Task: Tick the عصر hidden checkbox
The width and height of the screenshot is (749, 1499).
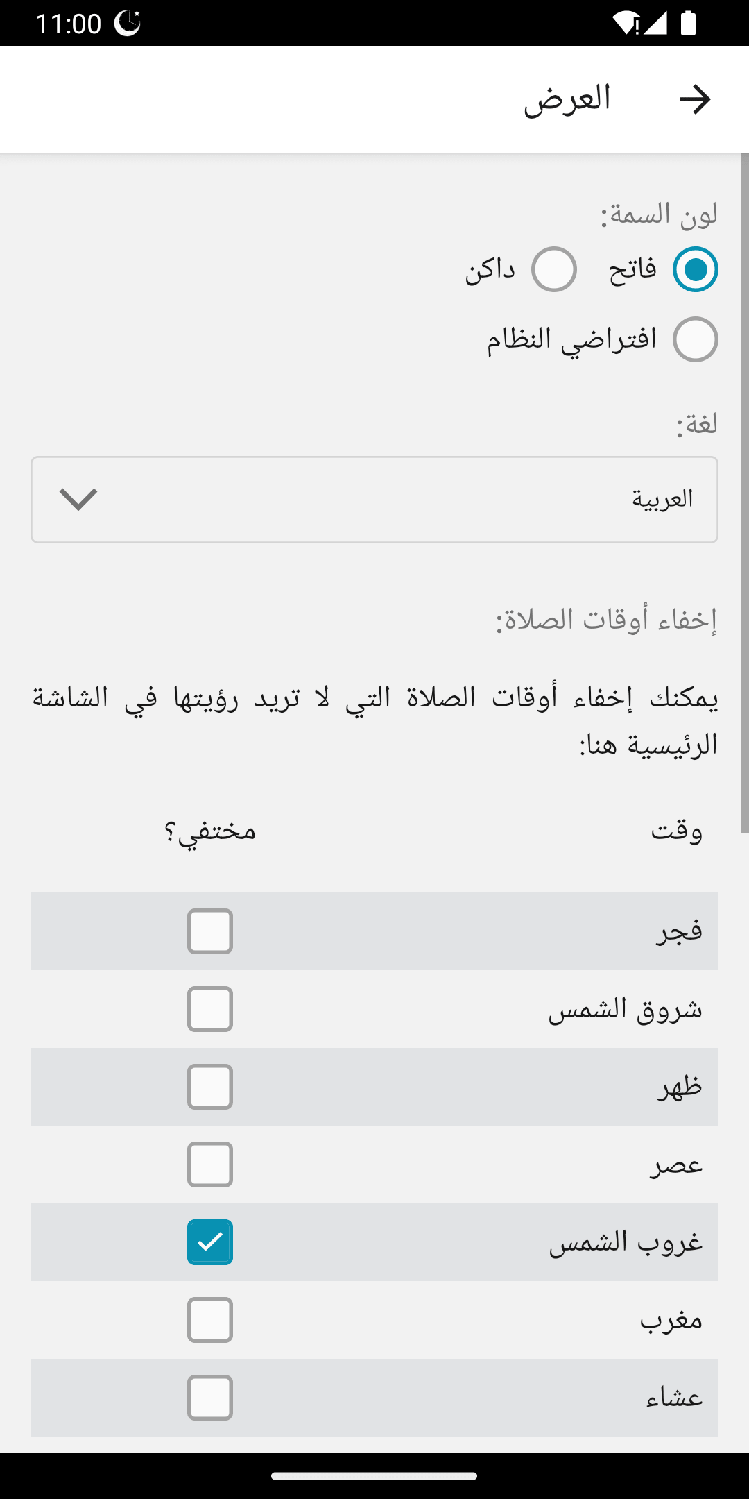Action: 210,1165
